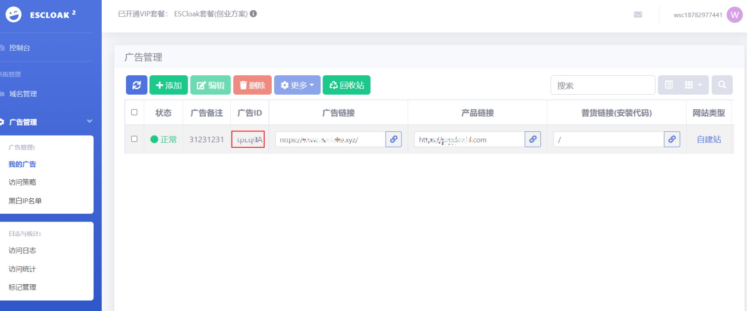Click the 产品链接 column header
Image resolution: width=747 pixels, height=311 pixels.
click(x=477, y=113)
